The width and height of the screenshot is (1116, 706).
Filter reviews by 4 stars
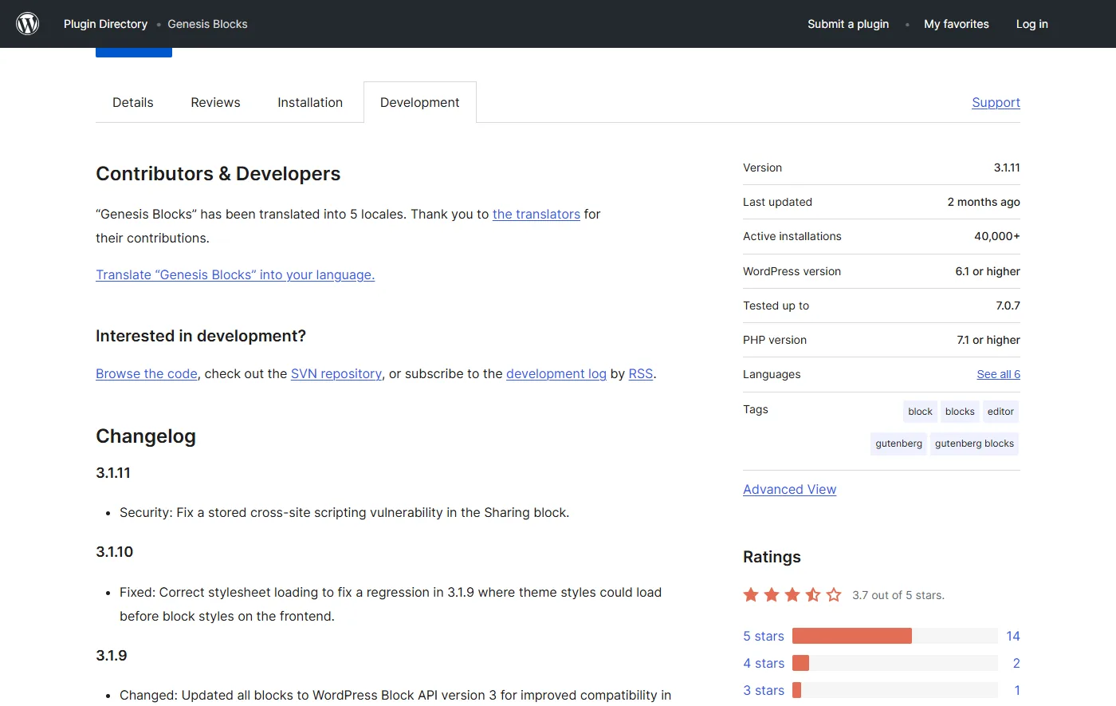click(x=764, y=663)
